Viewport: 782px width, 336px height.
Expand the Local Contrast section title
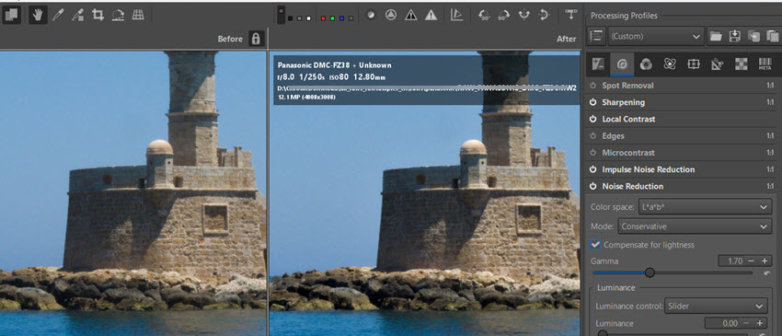[x=629, y=120]
